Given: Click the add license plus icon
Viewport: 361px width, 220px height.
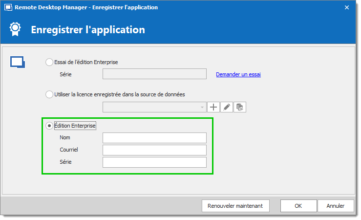Looking at the screenshot, I should [x=214, y=107].
